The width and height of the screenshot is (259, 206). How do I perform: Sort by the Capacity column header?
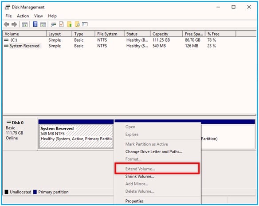[x=166, y=34]
